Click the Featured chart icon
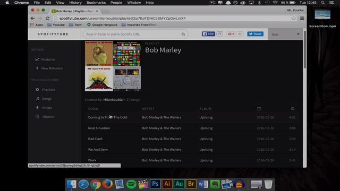Viewport: 340px width, 191px height. point(37,59)
